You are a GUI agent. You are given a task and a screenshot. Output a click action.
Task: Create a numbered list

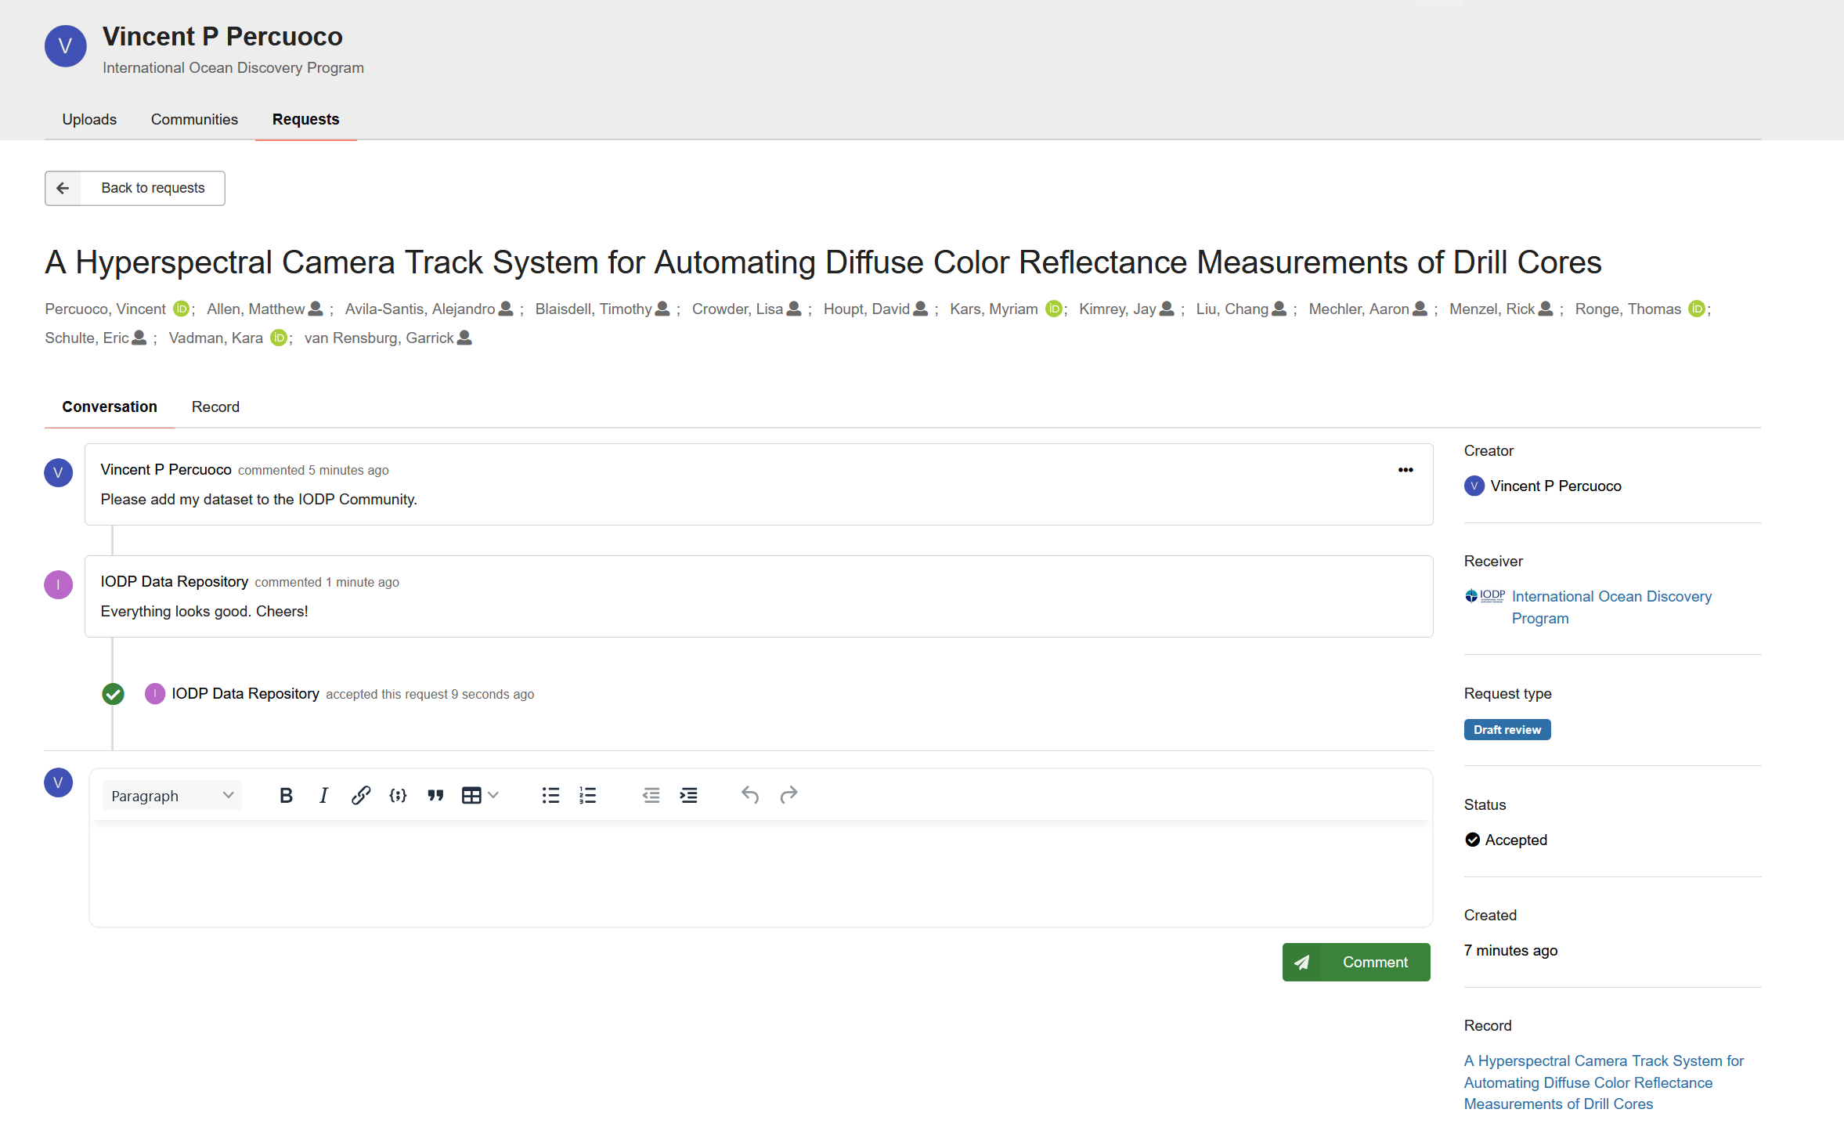(588, 796)
